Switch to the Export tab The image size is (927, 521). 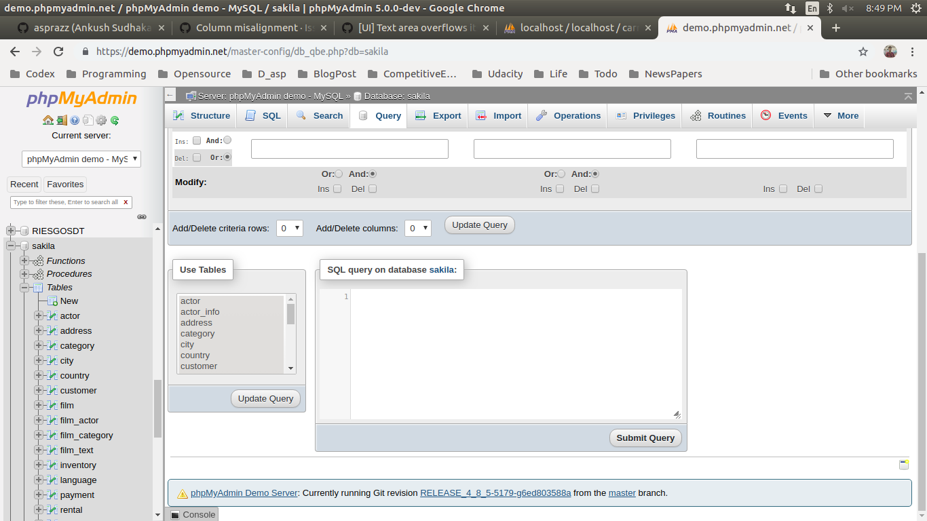point(438,116)
